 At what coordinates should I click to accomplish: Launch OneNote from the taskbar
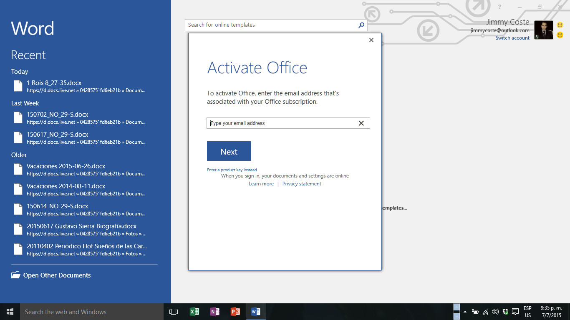click(x=214, y=312)
